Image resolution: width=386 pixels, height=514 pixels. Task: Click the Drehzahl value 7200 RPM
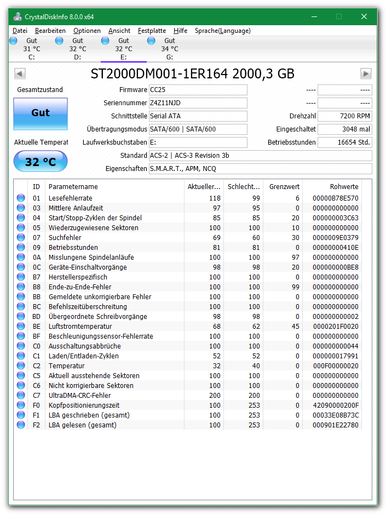point(345,116)
